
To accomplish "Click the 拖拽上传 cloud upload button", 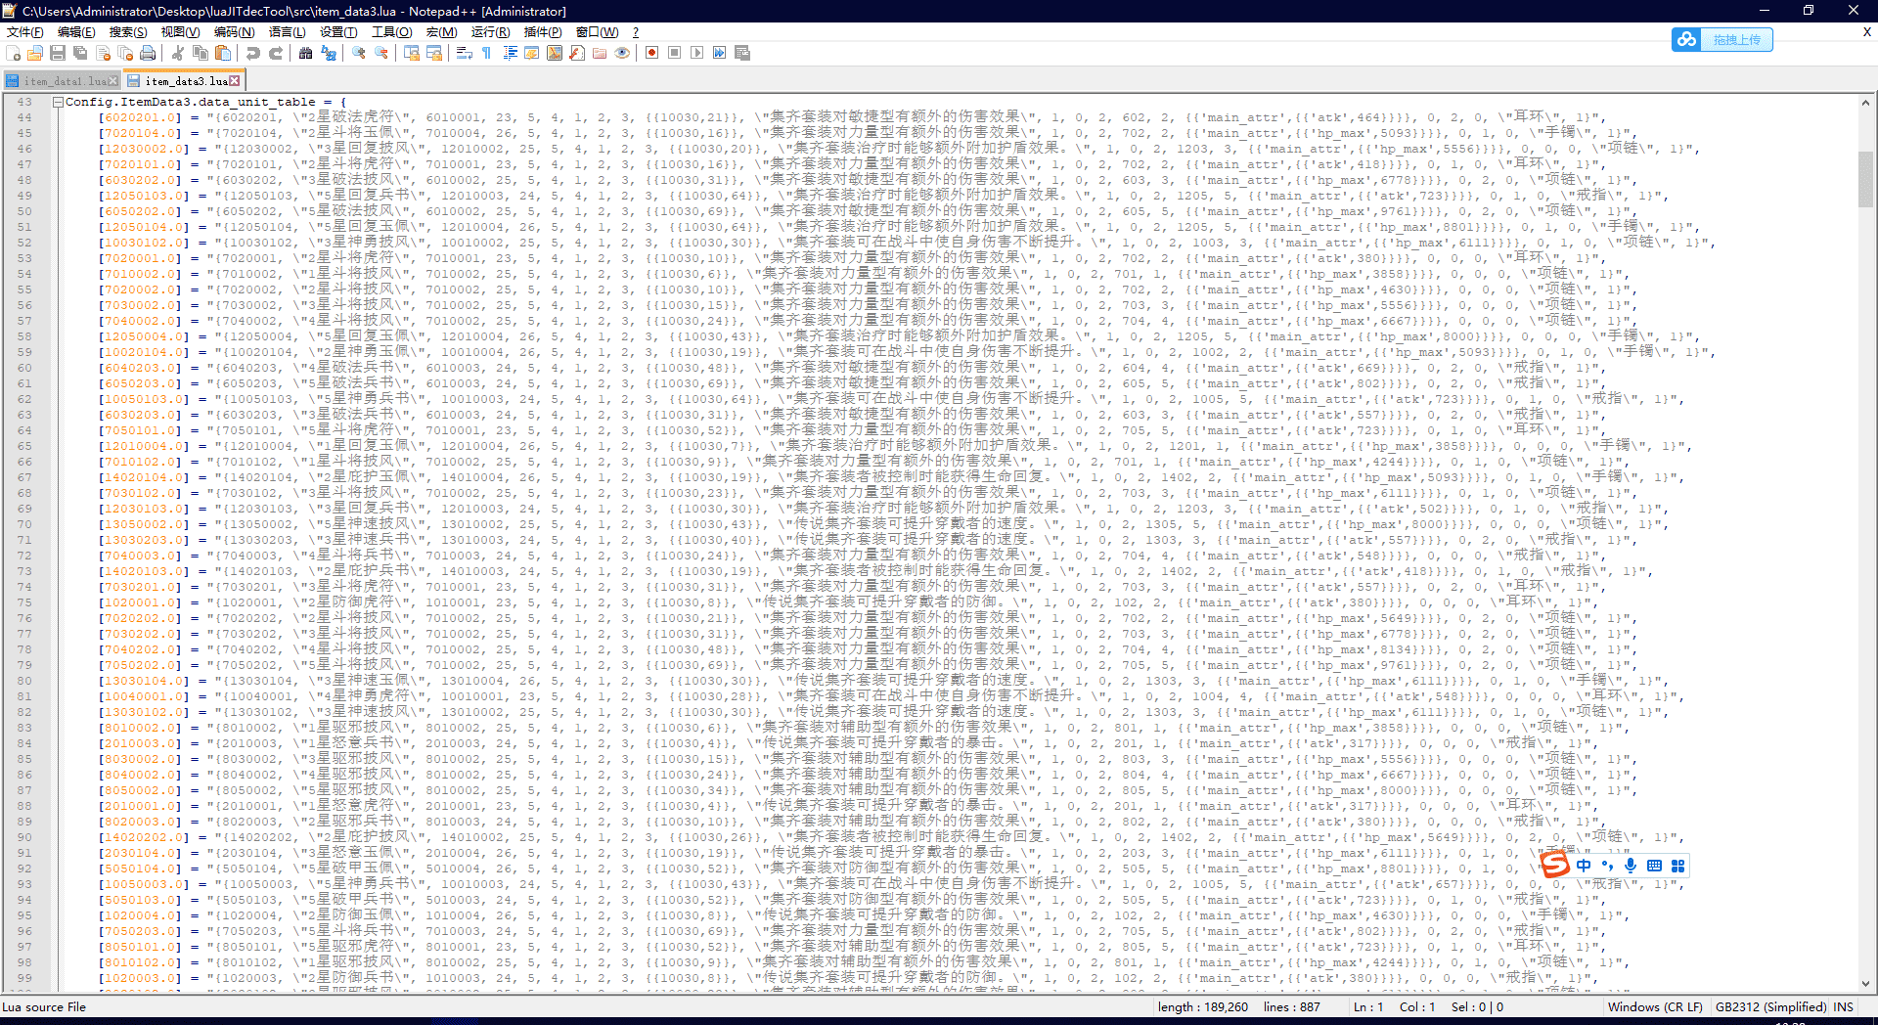I will [x=1722, y=39].
